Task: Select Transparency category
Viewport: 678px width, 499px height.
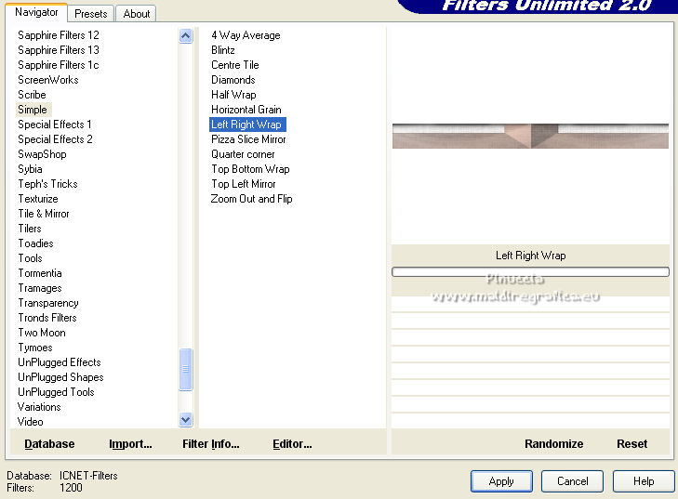Action: click(x=48, y=303)
